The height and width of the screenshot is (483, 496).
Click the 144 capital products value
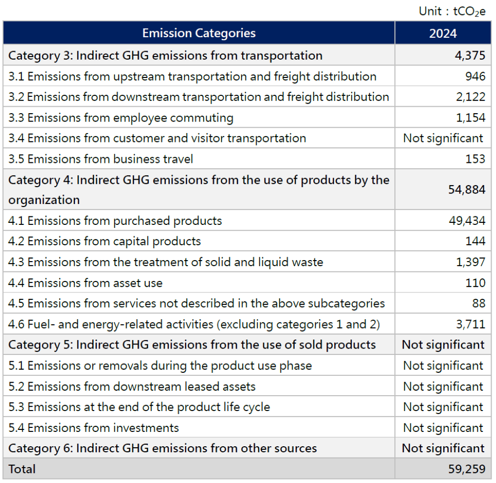tap(476, 242)
